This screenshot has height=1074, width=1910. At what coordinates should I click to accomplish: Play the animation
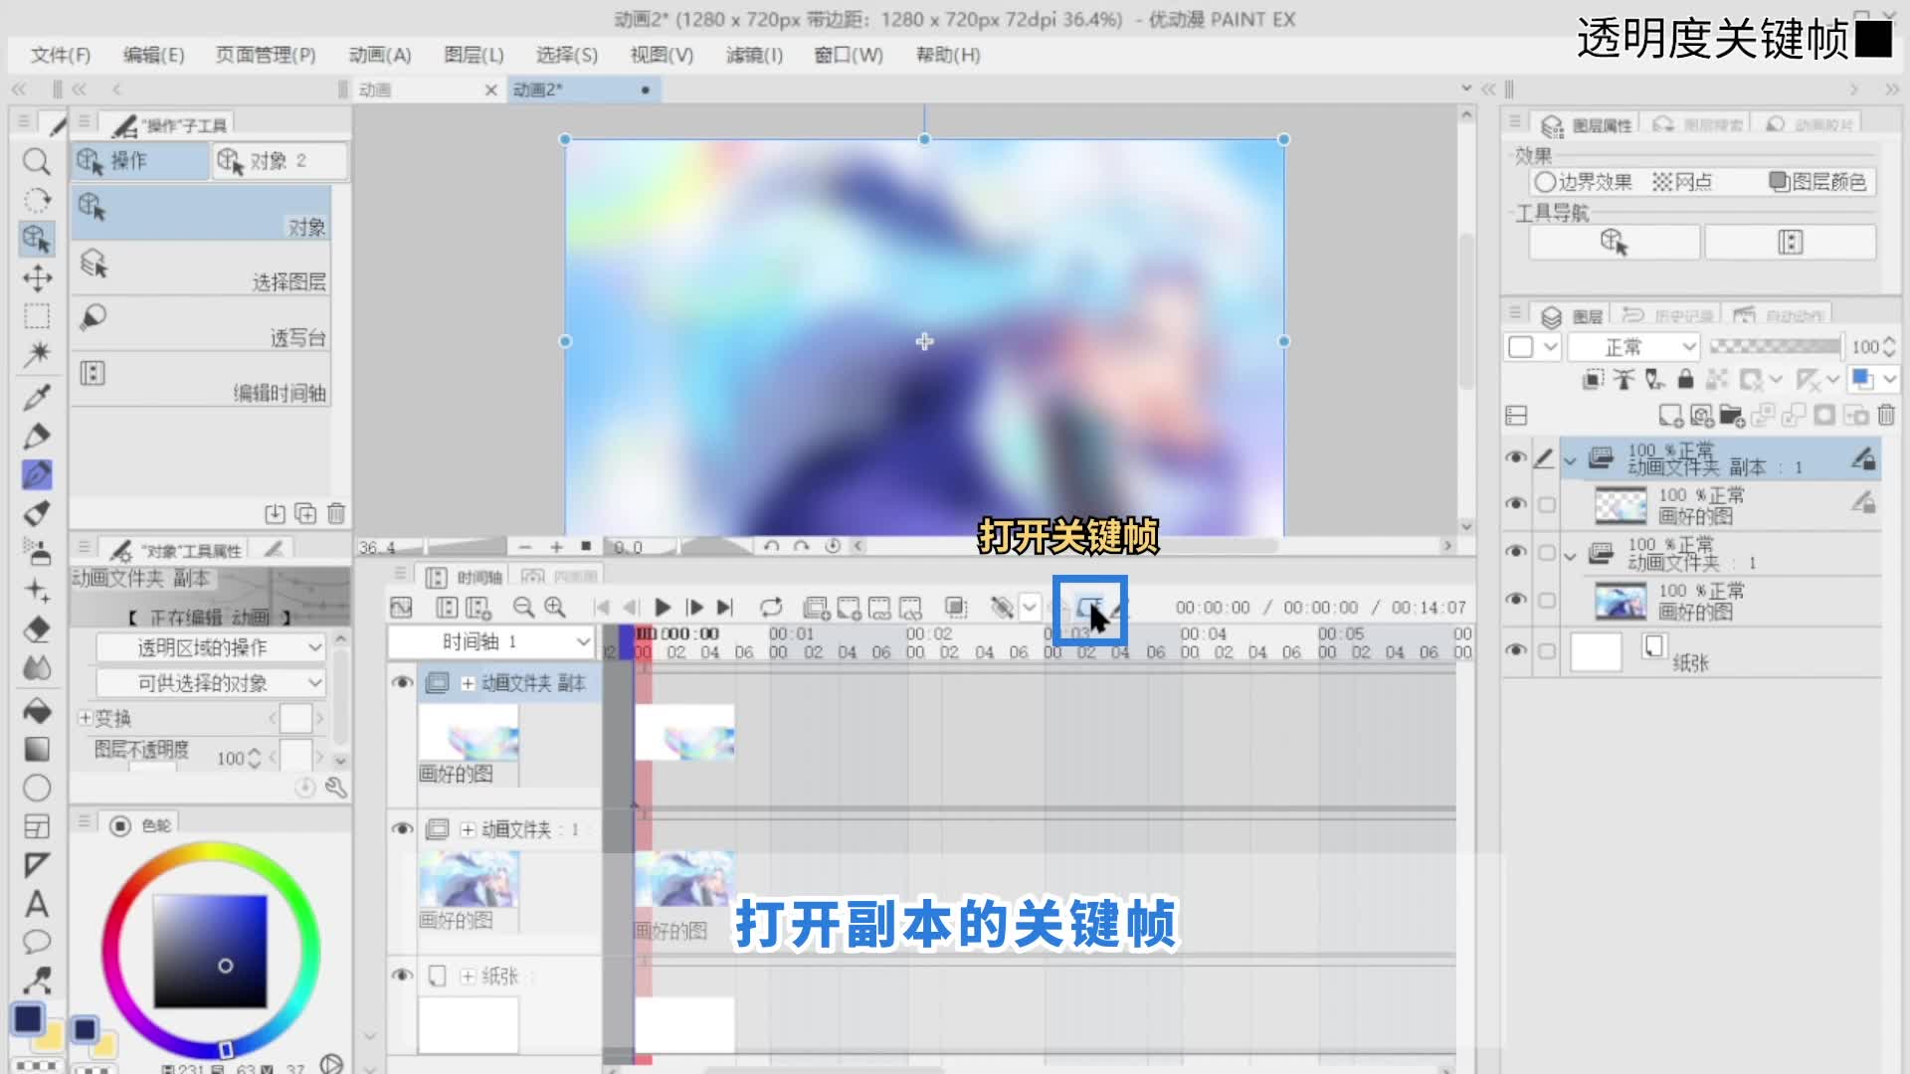(663, 607)
